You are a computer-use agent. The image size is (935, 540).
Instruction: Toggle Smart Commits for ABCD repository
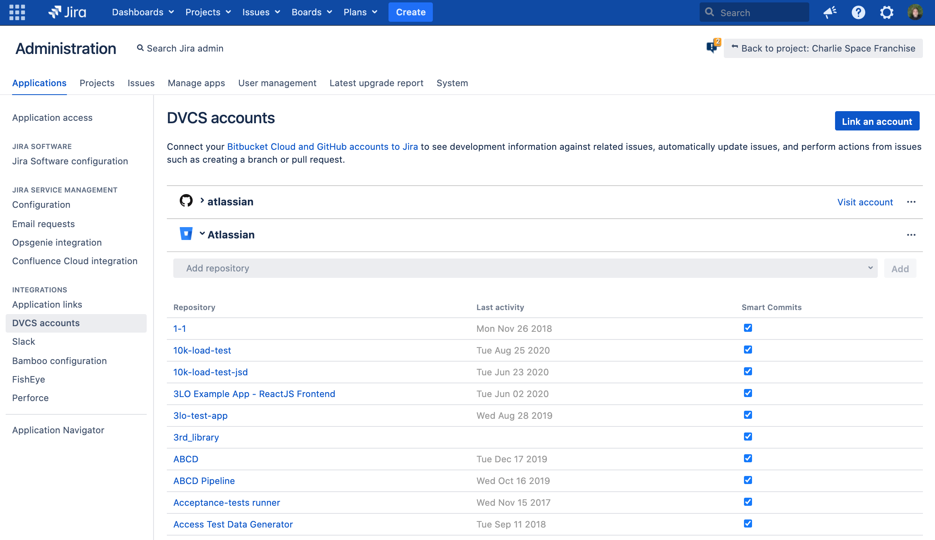point(748,458)
